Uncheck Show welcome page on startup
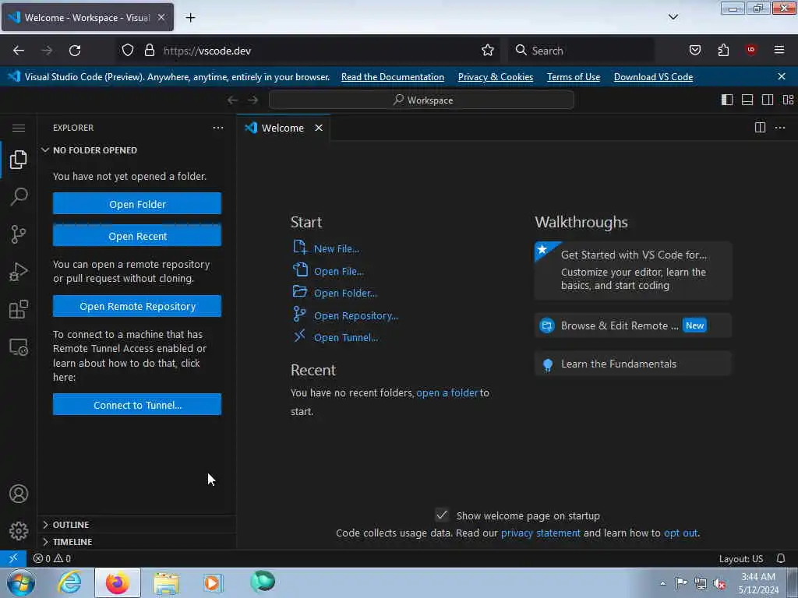 pyautogui.click(x=442, y=515)
